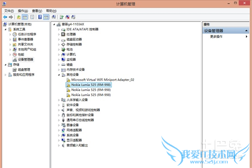Select 计算机管理(本地) root node
Screen dimensions: 252x168
(20, 24)
